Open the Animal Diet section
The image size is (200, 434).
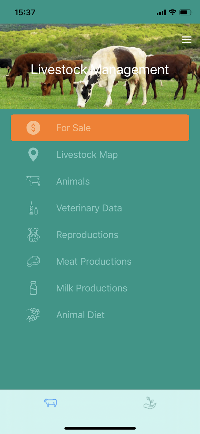coord(81,315)
